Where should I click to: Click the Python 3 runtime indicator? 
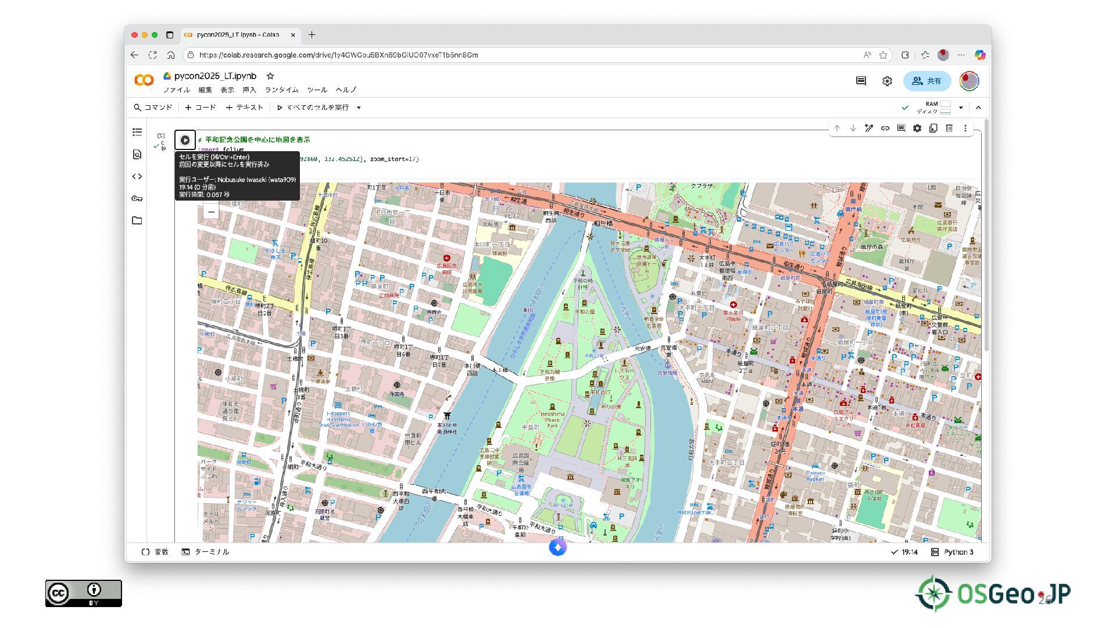coord(952,552)
